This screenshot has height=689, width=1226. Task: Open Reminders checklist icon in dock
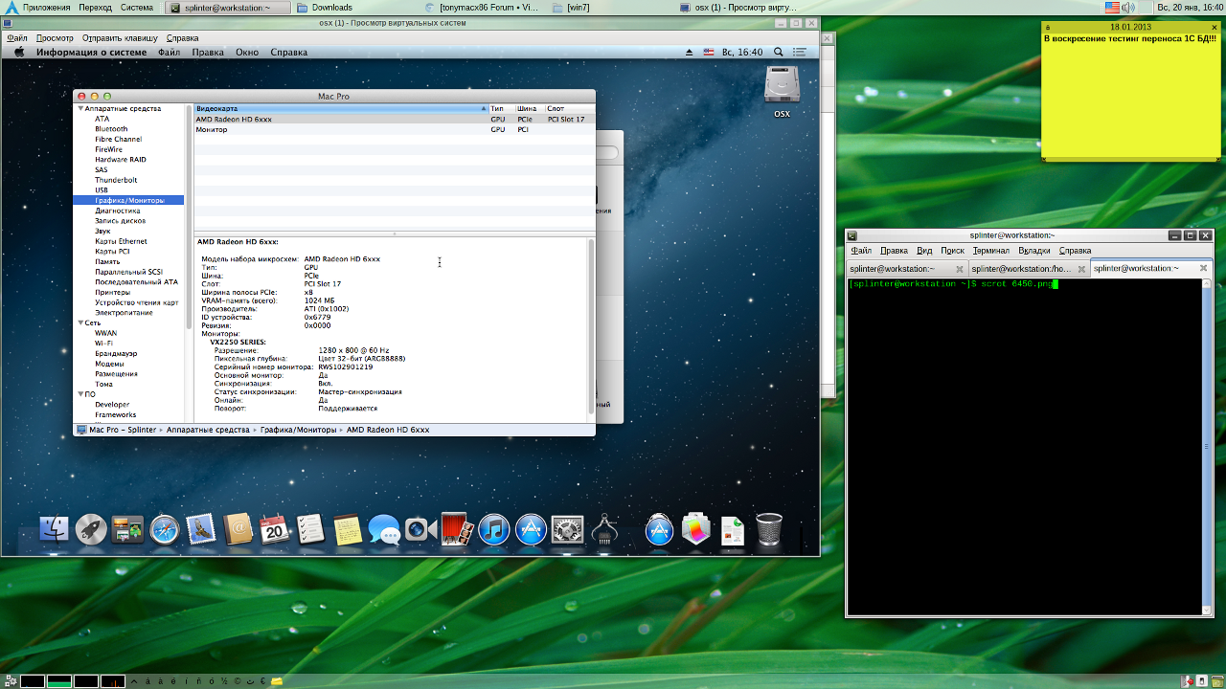(x=310, y=528)
